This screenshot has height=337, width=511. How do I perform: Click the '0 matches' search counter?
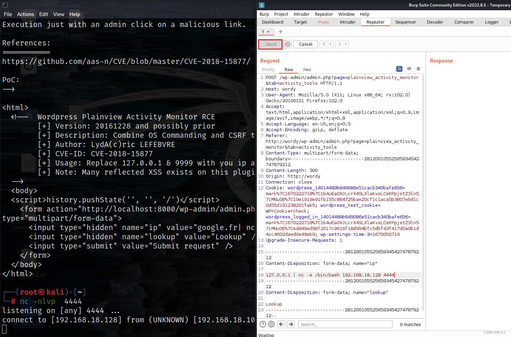pyautogui.click(x=410, y=325)
